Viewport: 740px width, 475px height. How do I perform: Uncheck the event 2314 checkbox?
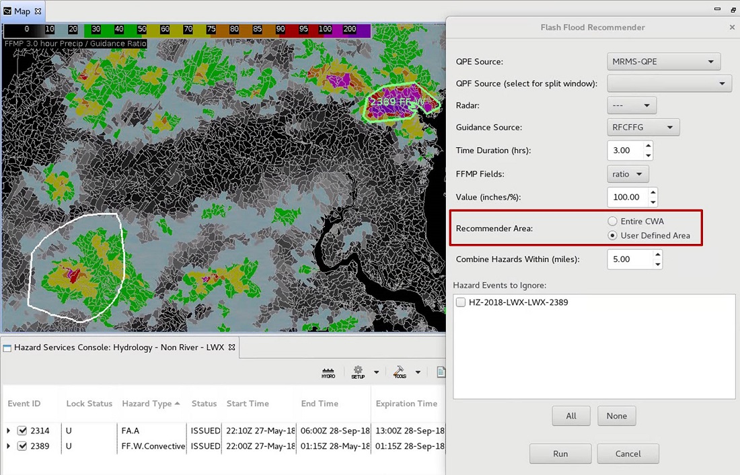coord(22,431)
